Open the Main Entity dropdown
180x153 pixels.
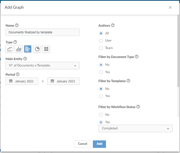tap(43, 65)
